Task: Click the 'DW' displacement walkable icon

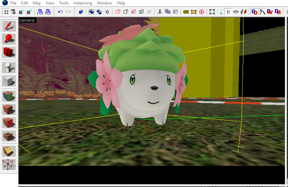Action: [x=270, y=12]
